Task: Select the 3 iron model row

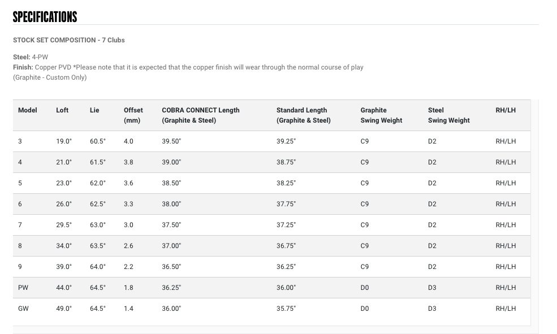Action: click(x=272, y=141)
